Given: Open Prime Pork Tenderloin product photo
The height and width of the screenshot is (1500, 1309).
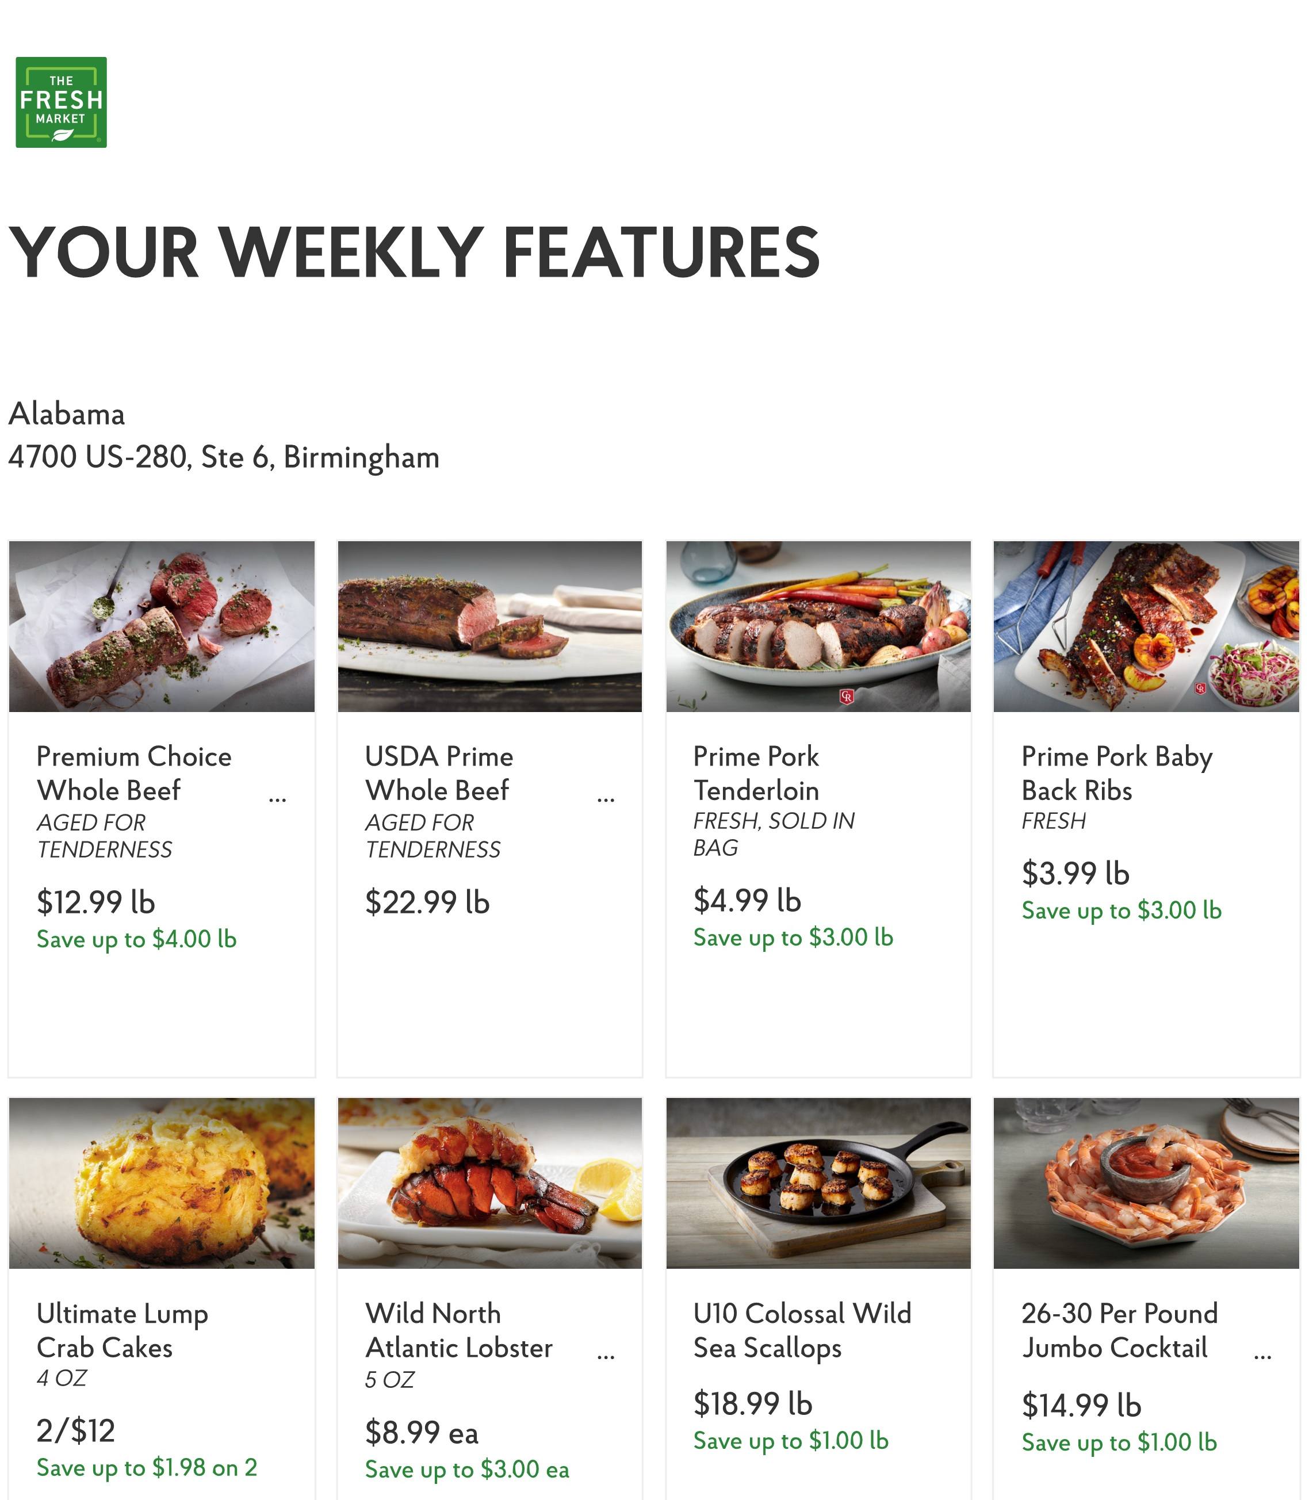Looking at the screenshot, I should [818, 626].
